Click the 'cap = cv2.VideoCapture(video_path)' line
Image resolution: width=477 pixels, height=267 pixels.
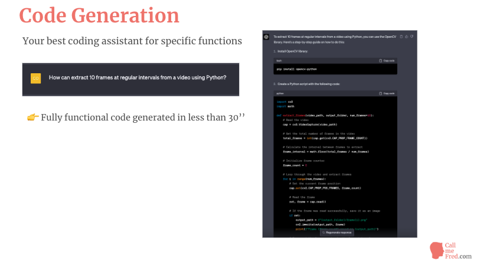[x=310, y=125]
